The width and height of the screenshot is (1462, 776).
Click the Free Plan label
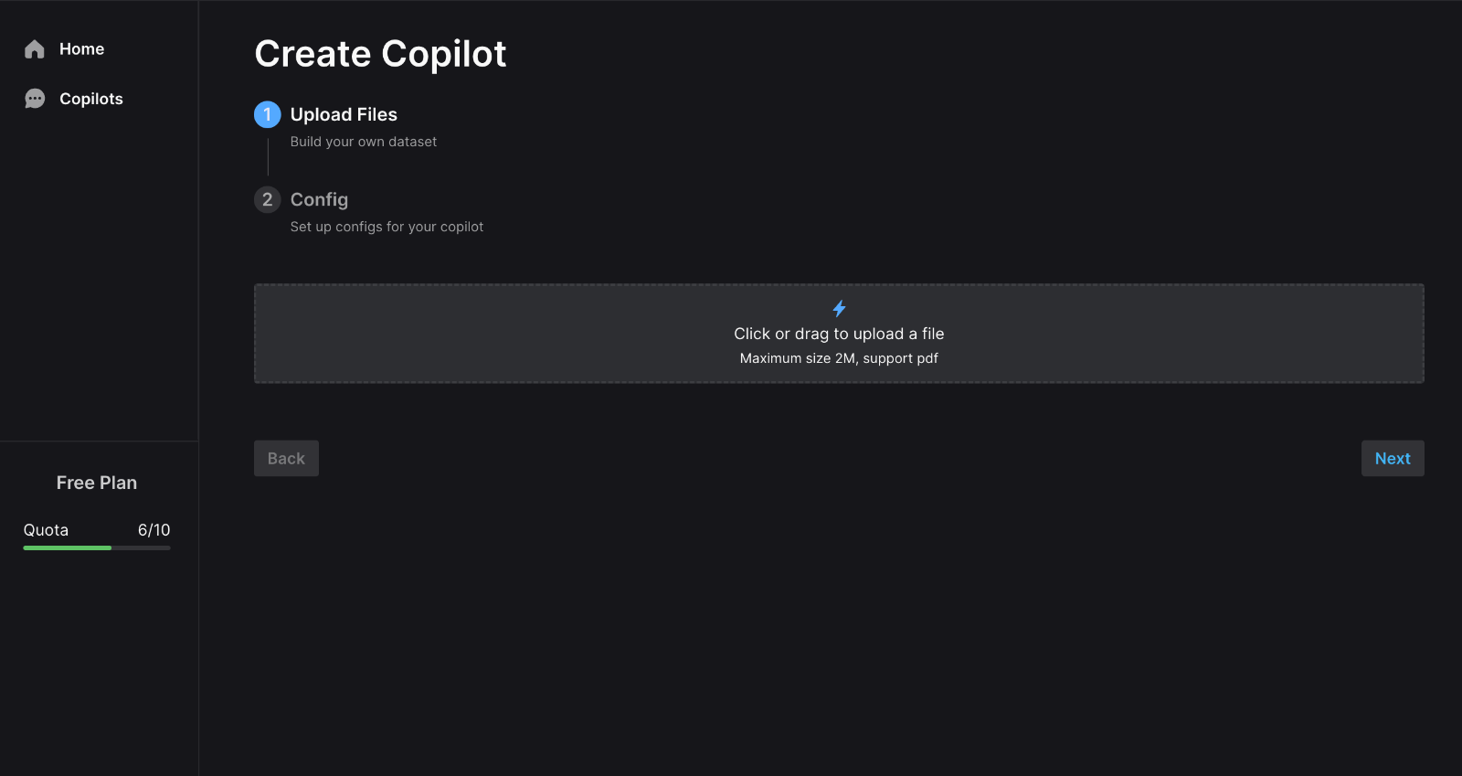[x=96, y=483]
